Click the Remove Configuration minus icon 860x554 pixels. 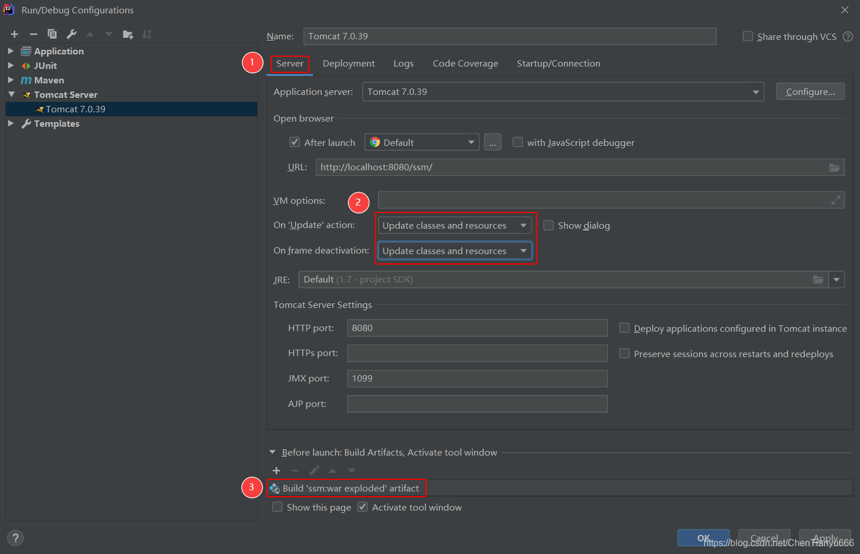click(34, 34)
